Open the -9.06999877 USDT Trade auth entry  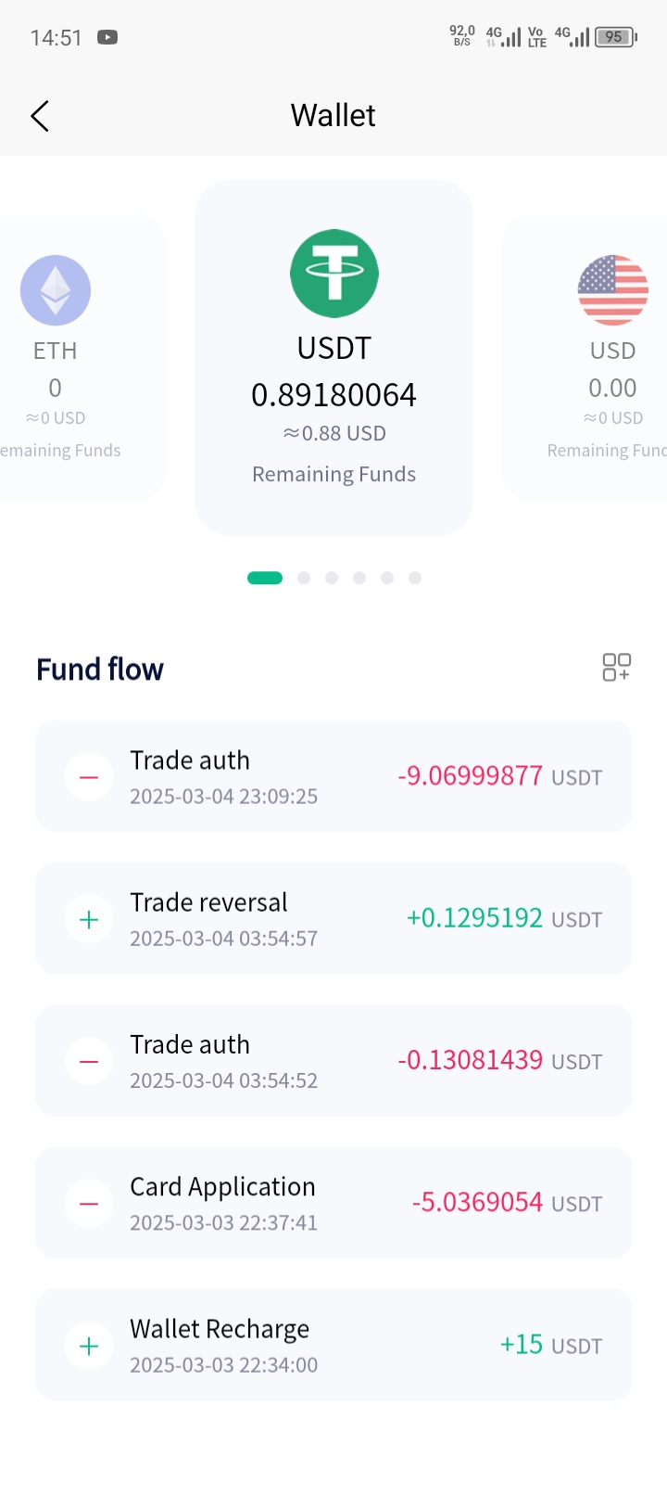click(x=333, y=776)
